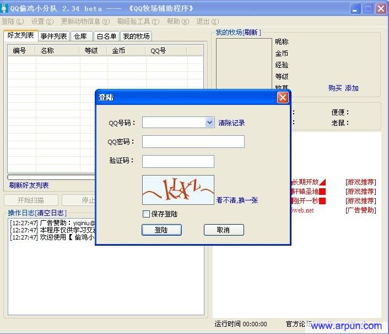Switch to the 仓库 tab
This screenshot has width=389, height=334.
[82, 36]
